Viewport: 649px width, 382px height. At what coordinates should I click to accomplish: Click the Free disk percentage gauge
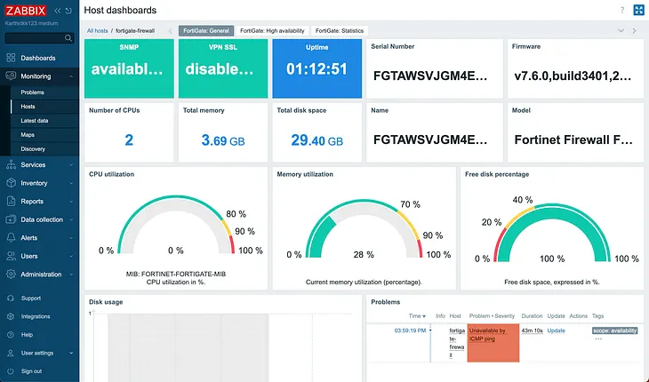pos(552,233)
